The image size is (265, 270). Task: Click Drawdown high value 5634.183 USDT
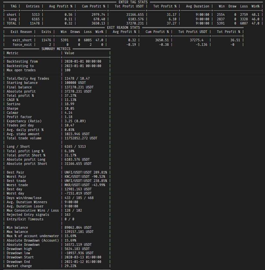tap(77, 249)
